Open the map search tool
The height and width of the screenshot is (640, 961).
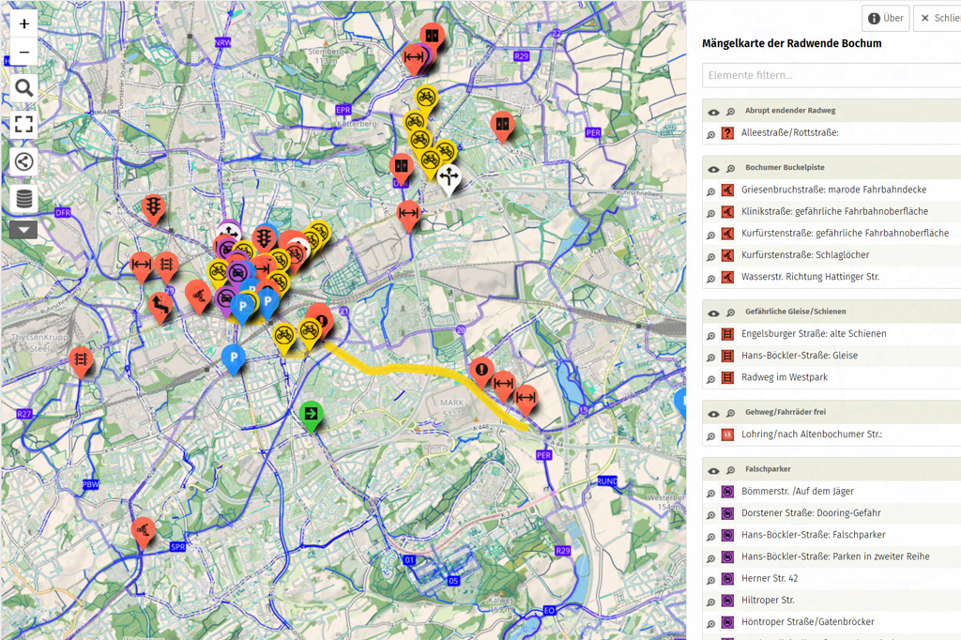pyautogui.click(x=23, y=88)
